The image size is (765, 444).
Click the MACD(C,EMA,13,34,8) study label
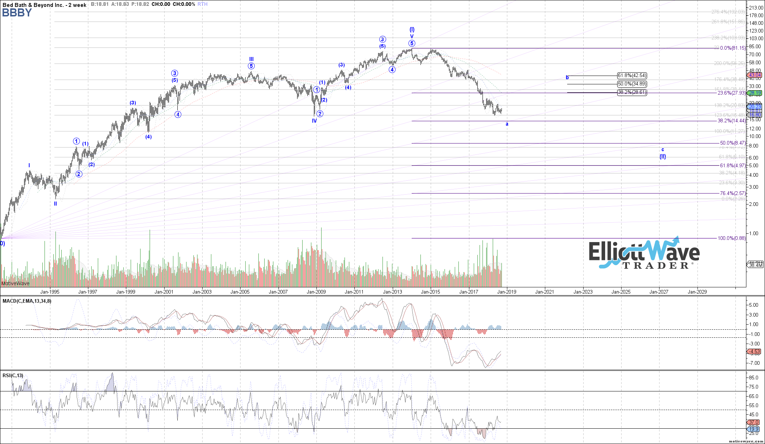27,301
